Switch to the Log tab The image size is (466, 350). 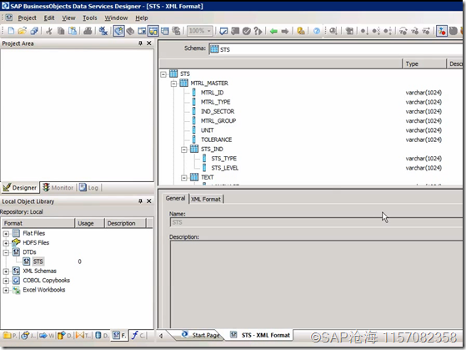click(x=89, y=188)
